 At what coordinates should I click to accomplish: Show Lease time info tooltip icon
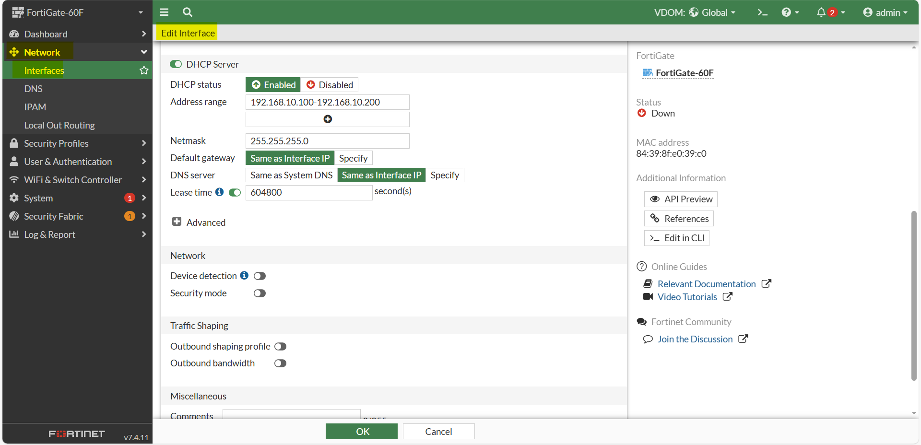tap(219, 192)
